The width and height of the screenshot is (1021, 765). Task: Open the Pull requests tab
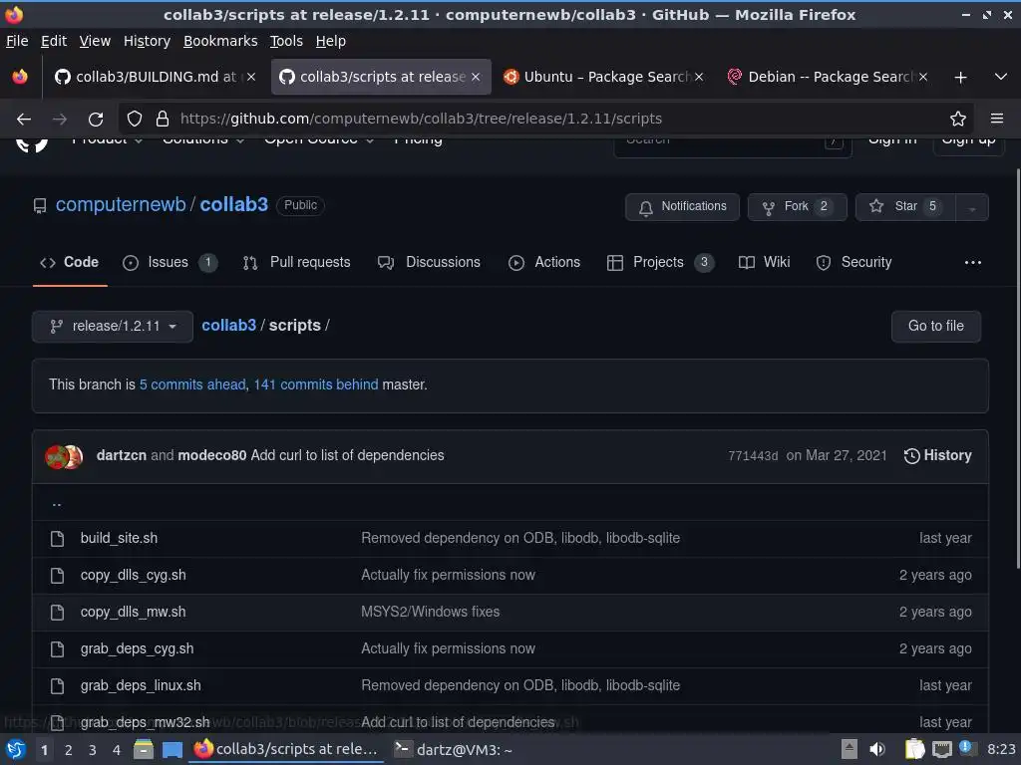[x=296, y=262]
